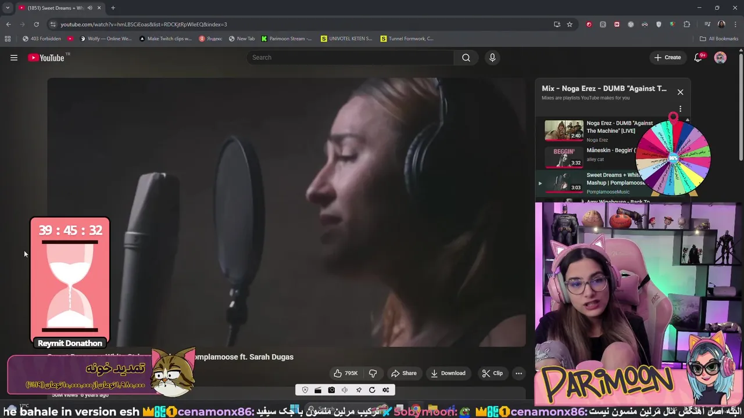Click the red fast-forward extension icon

617,24
